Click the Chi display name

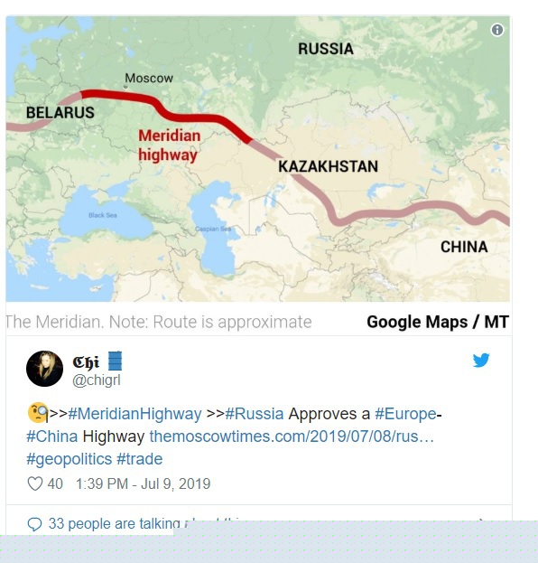86,361
